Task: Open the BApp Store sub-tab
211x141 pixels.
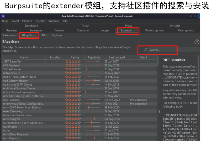Action: (x=29, y=35)
